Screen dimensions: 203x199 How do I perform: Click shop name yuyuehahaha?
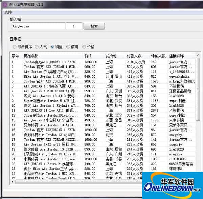[179, 77]
